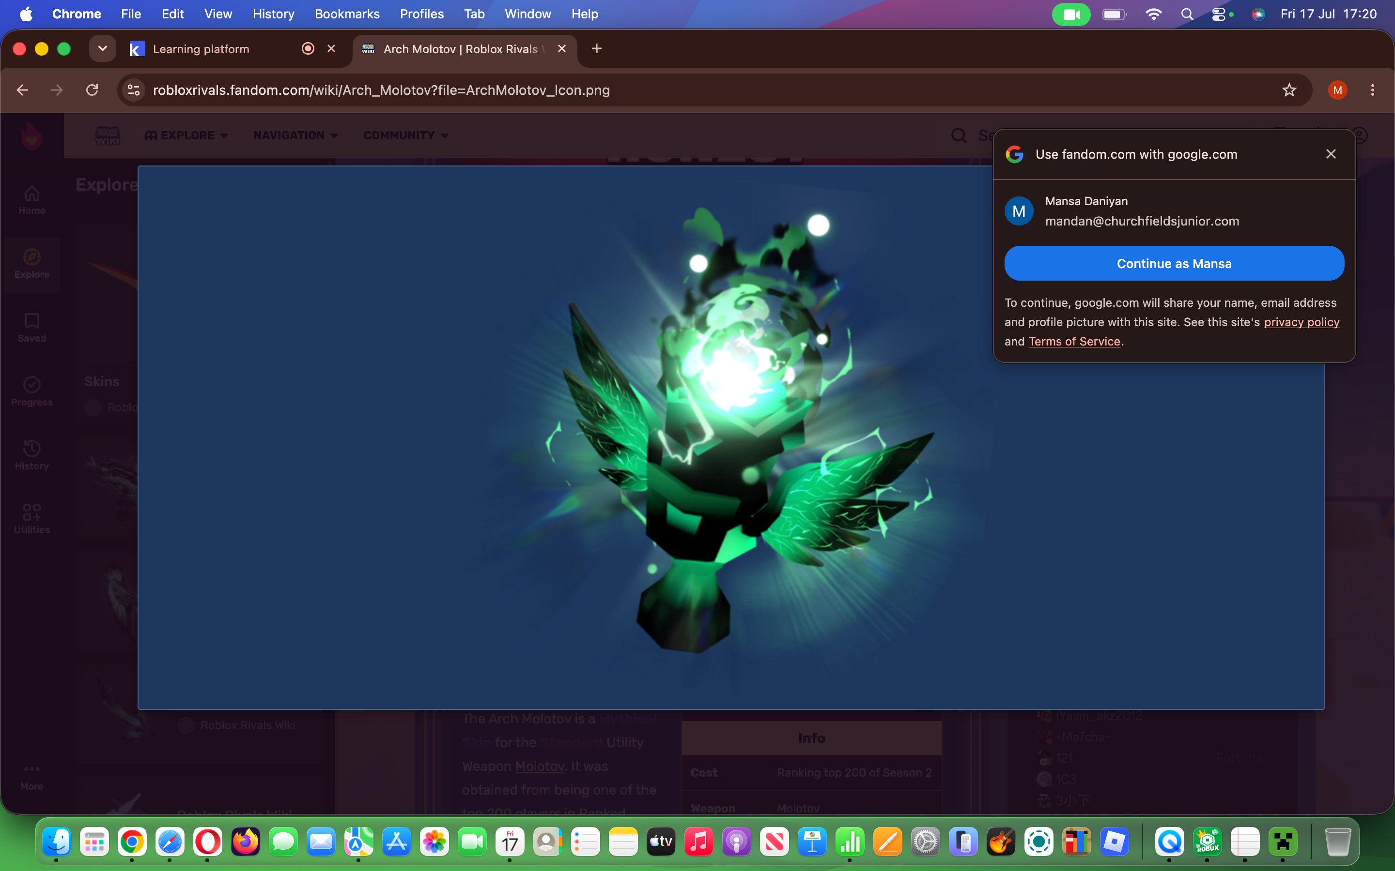Open the Terms of Service link

[1074, 342]
